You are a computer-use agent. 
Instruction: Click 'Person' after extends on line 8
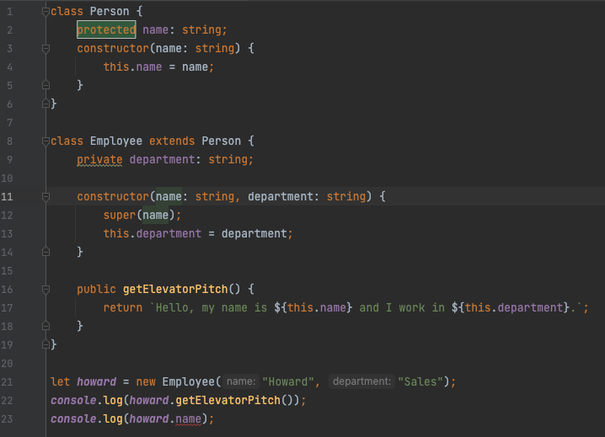click(x=221, y=141)
